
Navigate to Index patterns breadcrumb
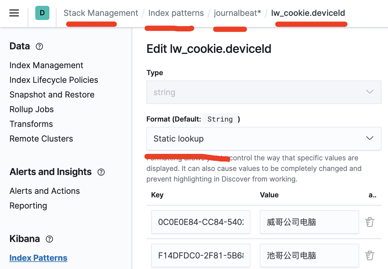point(176,13)
